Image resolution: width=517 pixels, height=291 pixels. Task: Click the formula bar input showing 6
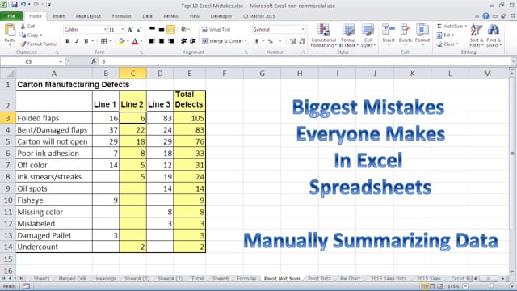click(x=305, y=61)
